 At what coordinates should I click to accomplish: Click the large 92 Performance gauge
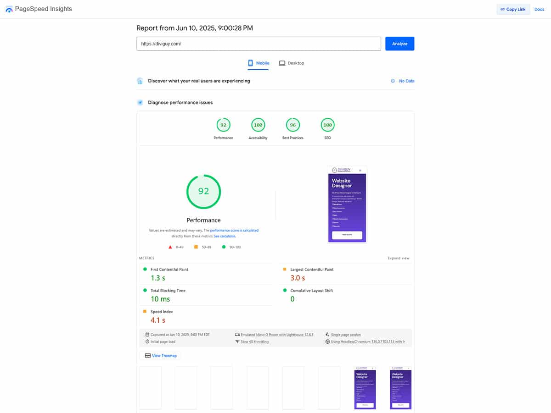click(x=203, y=192)
